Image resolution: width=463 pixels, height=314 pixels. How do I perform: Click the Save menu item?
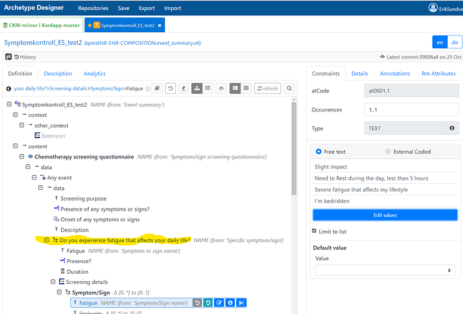(x=123, y=8)
